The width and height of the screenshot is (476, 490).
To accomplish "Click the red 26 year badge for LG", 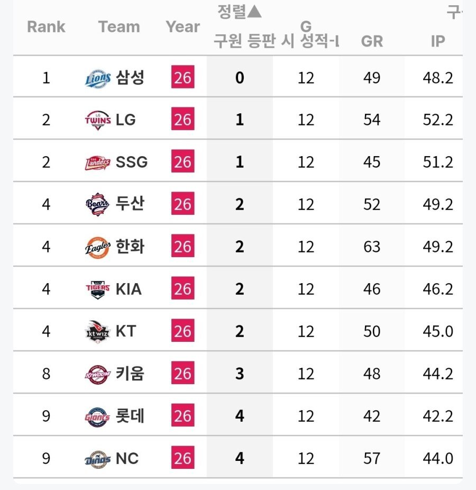I will pyautogui.click(x=182, y=119).
